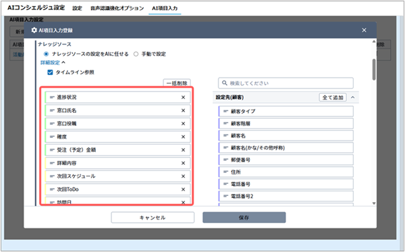Click 一括削除 button

[177, 83]
